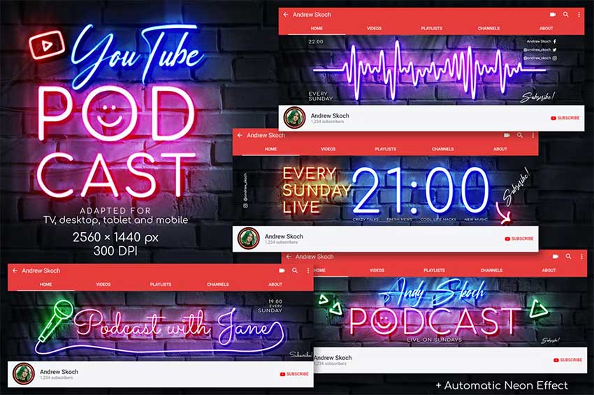The image size is (594, 395).
Task: Click back arrow in 21:00 banner mockup
Action: (240, 135)
